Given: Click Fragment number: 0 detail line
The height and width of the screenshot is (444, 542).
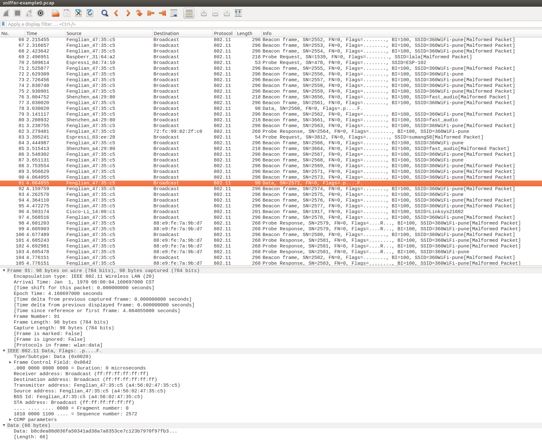Looking at the screenshot, I should point(71,408).
